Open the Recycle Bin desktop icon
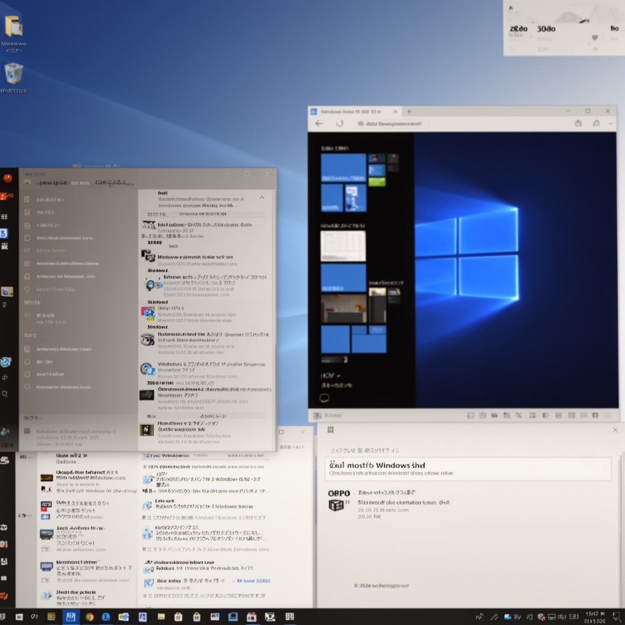The image size is (625, 625). [x=13, y=78]
